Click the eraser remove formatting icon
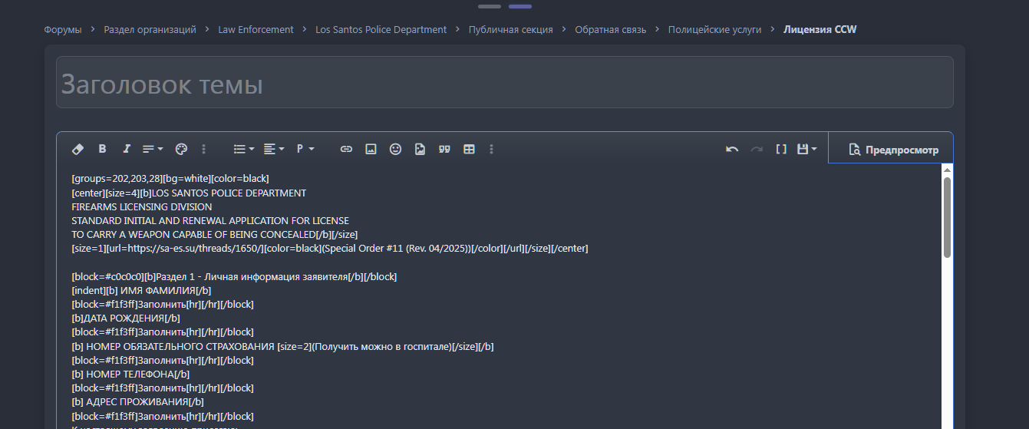The height and width of the screenshot is (429, 1029). (x=78, y=149)
